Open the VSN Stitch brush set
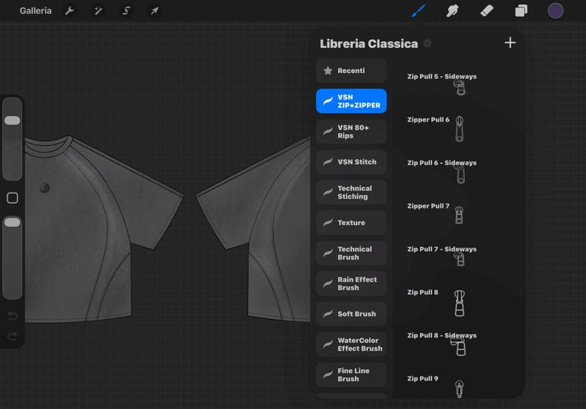The image size is (586, 409). [x=351, y=162]
